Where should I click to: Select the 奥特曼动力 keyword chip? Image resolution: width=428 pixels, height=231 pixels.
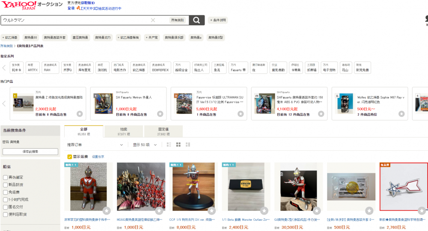(103, 38)
